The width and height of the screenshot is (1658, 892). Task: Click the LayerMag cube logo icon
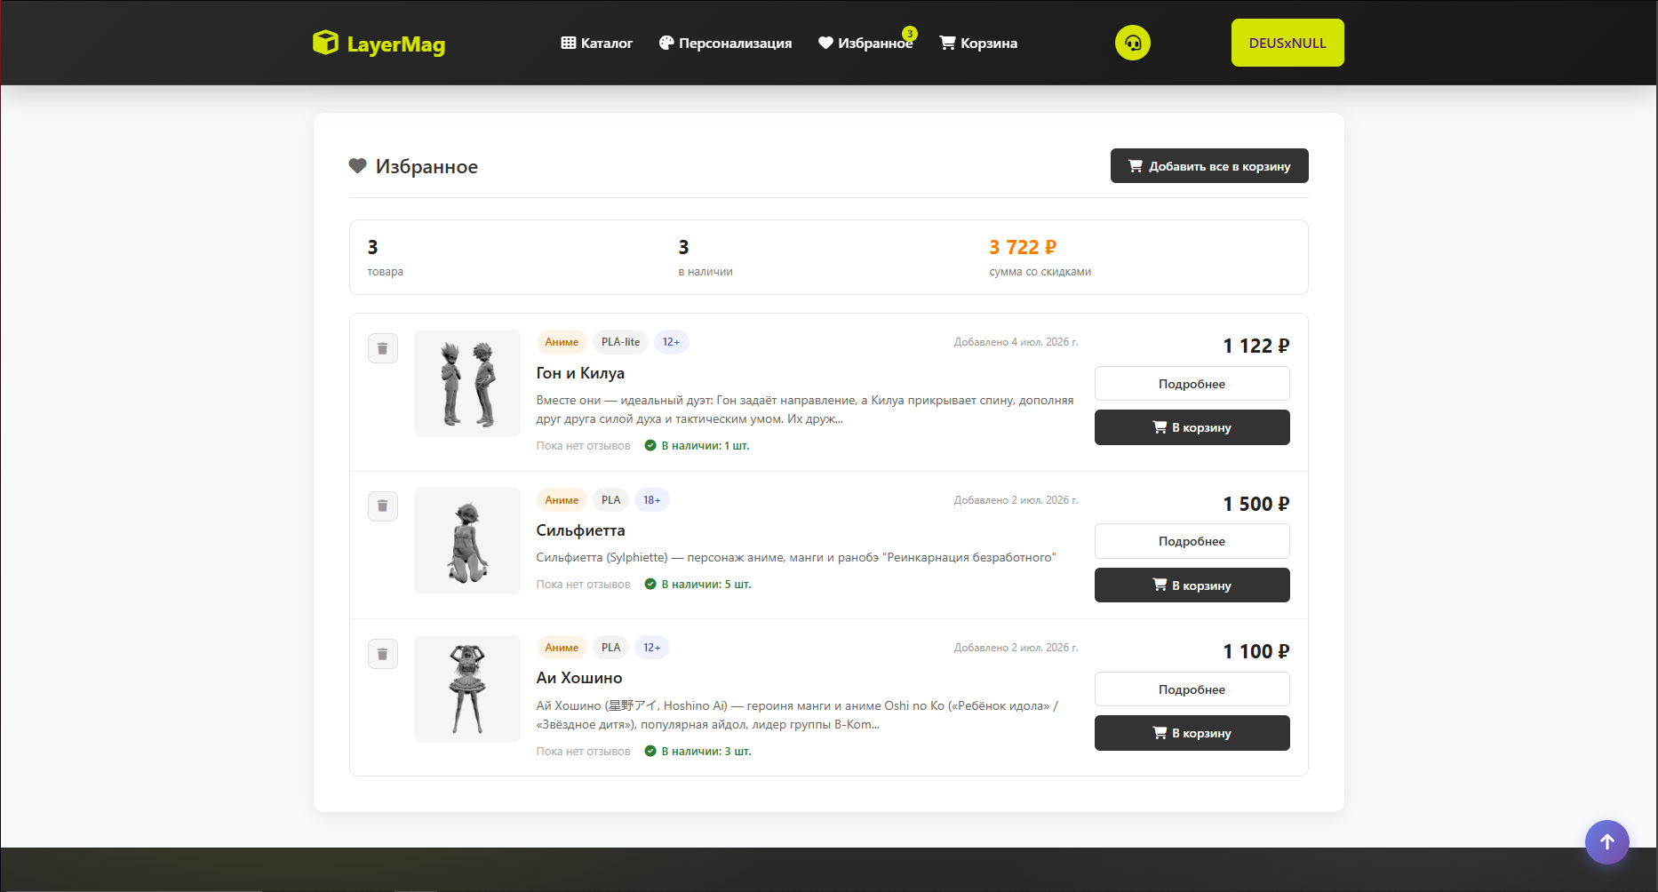326,43
